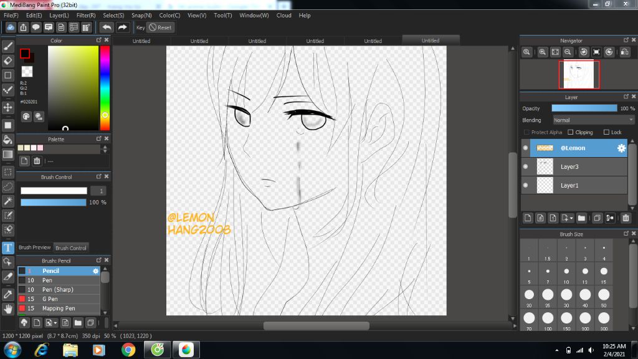Screen dimensions: 638x359
Task: Click Navigator fit-to-window icon
Action: pos(555,52)
